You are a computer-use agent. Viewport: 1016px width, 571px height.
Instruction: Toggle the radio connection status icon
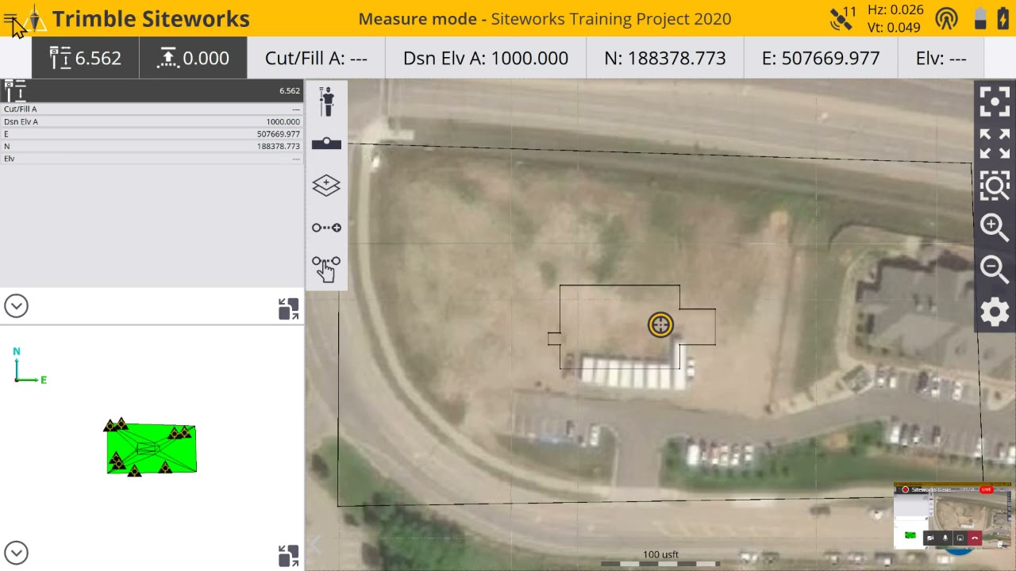[x=948, y=17]
